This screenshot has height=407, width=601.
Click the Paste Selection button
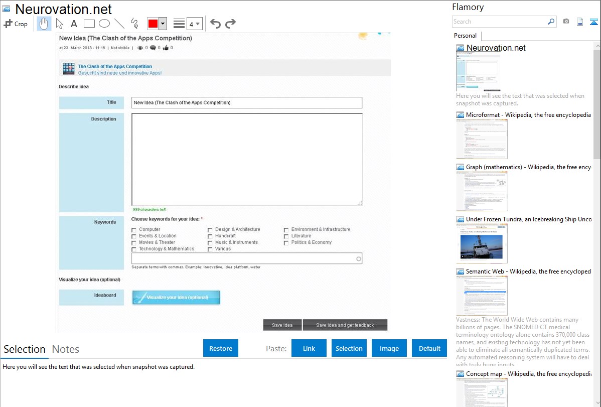click(x=349, y=348)
